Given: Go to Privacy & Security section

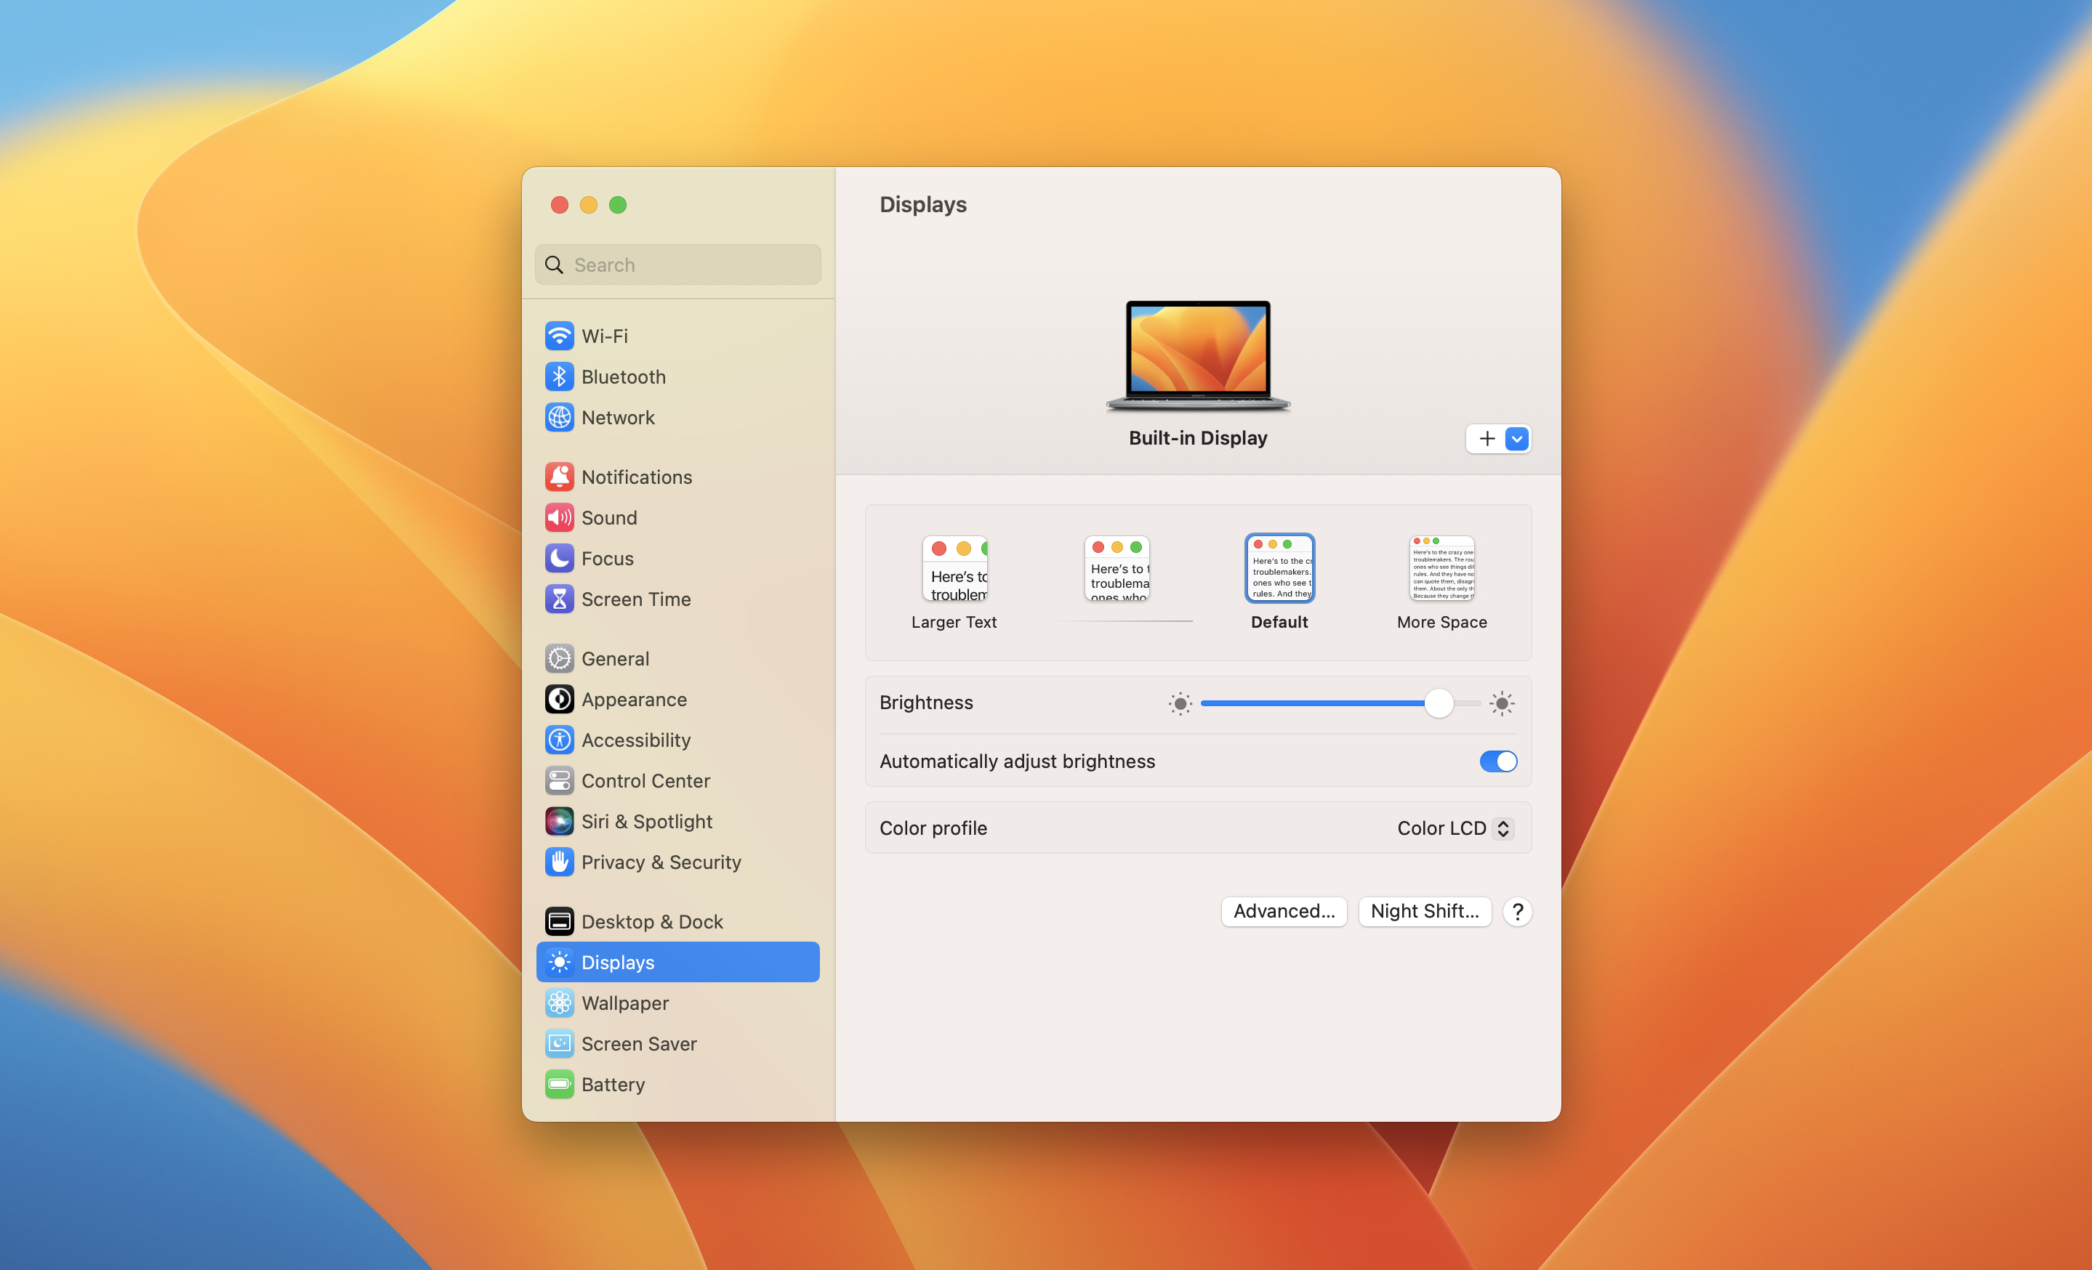Looking at the screenshot, I should click(661, 862).
